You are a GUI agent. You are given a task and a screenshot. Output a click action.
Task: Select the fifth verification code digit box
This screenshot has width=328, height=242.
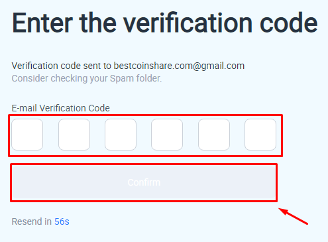(214, 135)
